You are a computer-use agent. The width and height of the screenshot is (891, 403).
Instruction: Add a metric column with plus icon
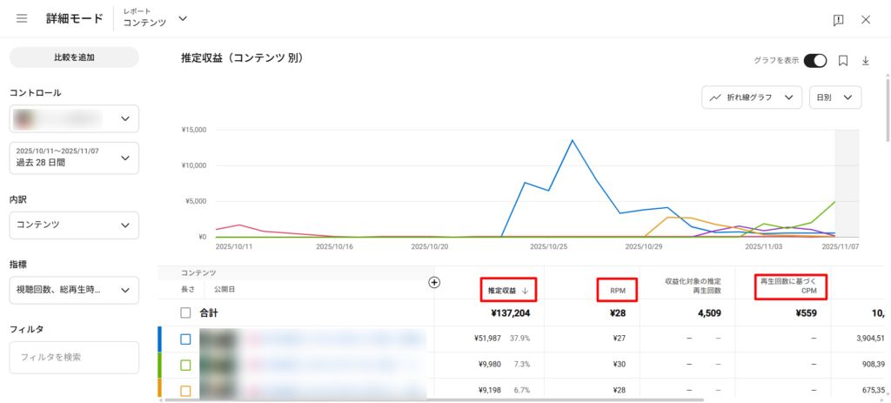click(435, 282)
